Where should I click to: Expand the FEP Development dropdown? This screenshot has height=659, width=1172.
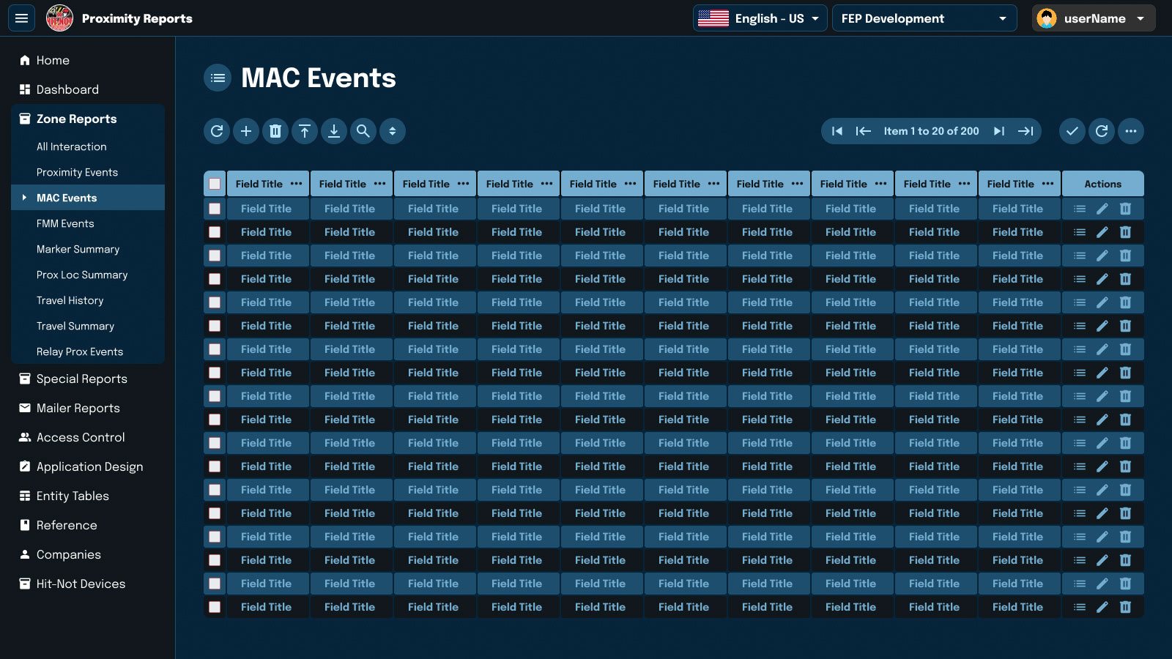tap(924, 18)
